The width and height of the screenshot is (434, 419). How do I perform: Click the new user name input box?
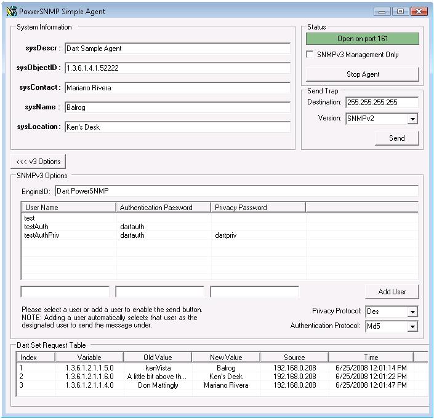(65, 292)
